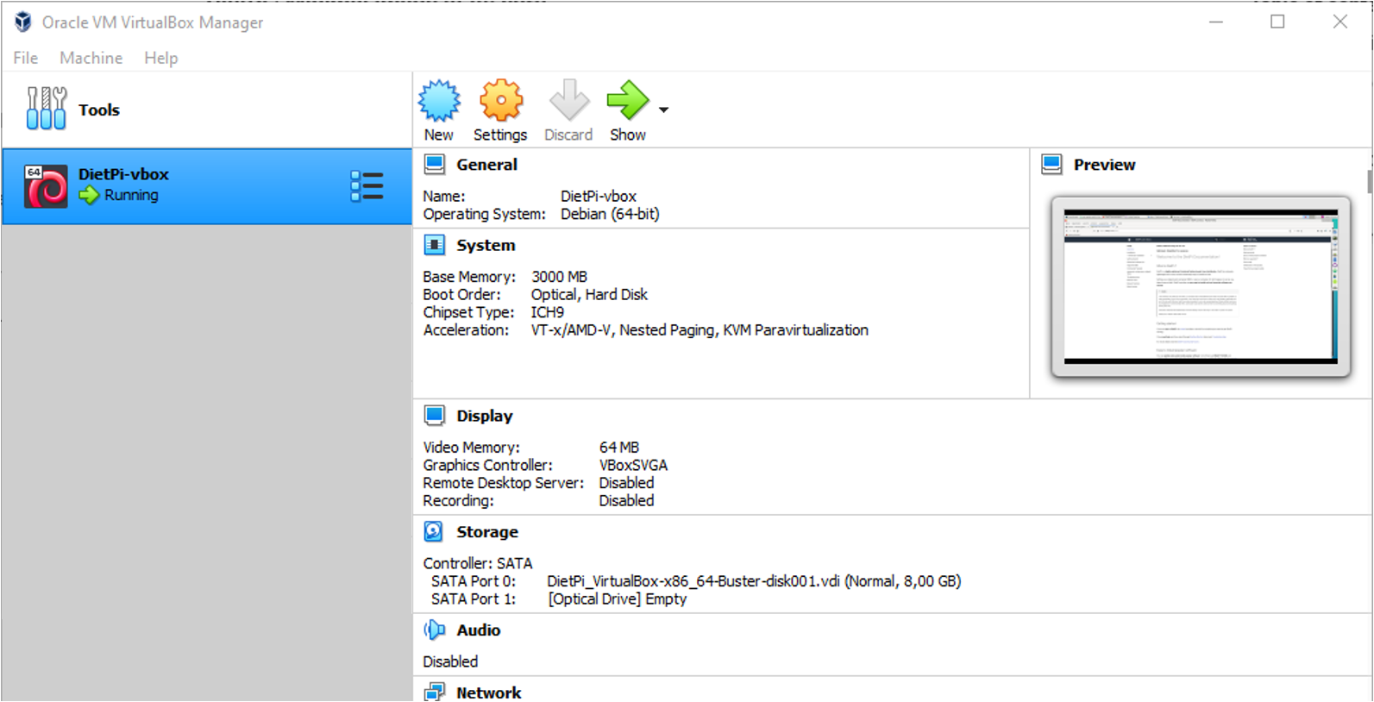Click Graphics Controller value VBoxSVGA
This screenshot has width=1374, height=702.
[x=633, y=465]
